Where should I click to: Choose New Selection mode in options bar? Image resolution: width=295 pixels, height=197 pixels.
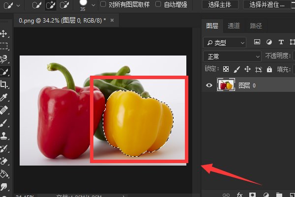click(x=37, y=5)
